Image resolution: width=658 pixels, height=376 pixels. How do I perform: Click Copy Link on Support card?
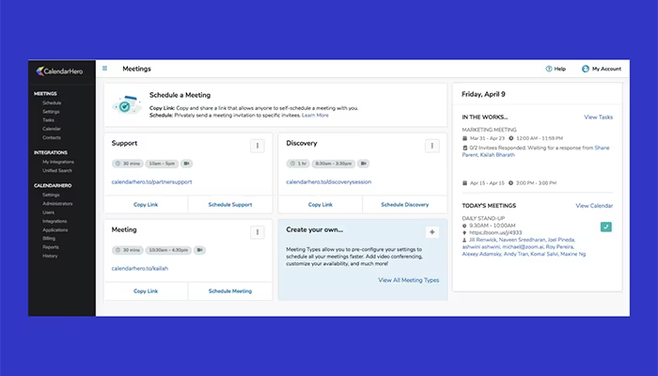point(146,205)
